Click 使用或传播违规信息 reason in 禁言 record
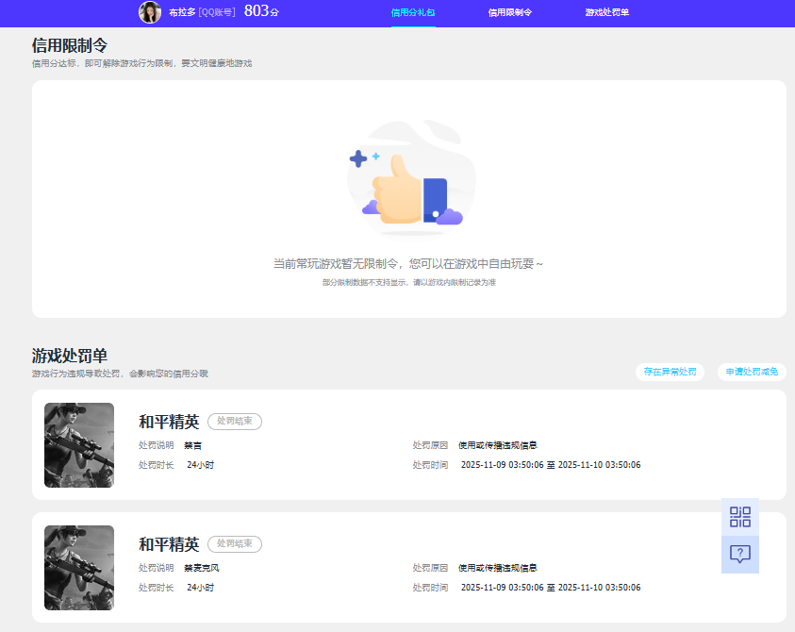The width and height of the screenshot is (795, 632). click(x=497, y=445)
